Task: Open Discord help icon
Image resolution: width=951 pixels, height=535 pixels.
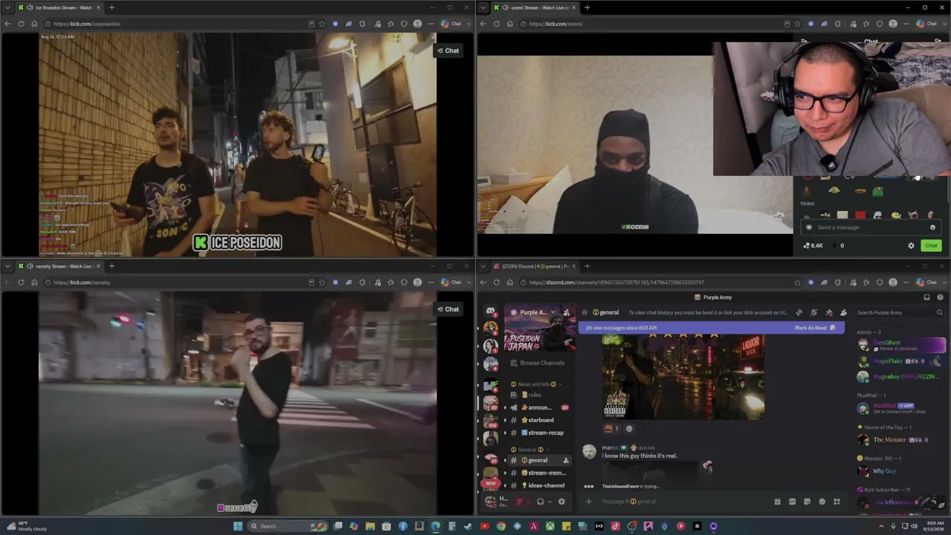Action: click(x=940, y=297)
